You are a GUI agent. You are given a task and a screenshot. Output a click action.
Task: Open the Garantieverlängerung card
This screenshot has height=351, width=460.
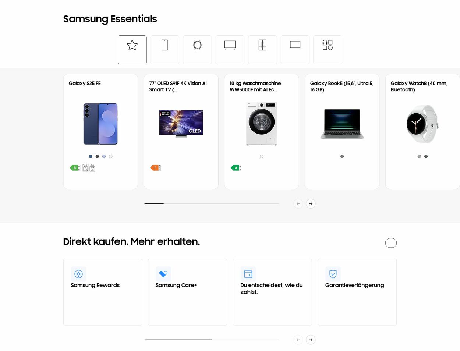coord(357,292)
